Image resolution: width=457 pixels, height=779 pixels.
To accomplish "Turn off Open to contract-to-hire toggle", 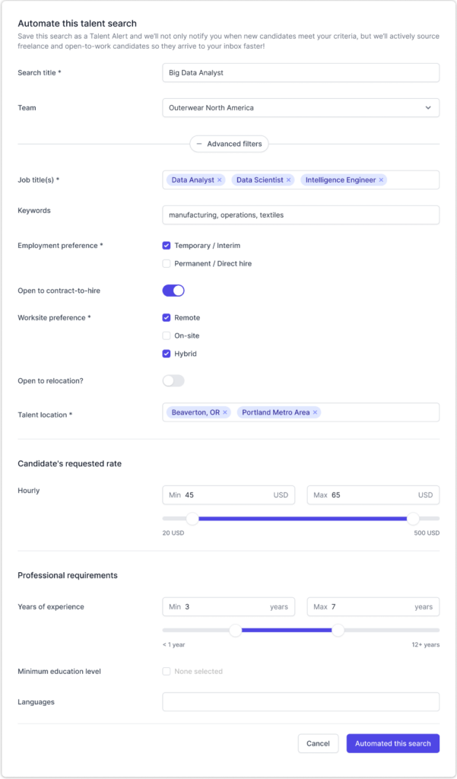I will coord(173,291).
